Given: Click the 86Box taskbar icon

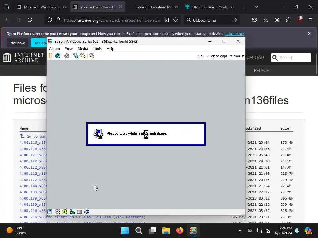Looking at the screenshot, I should (x=193, y=231).
